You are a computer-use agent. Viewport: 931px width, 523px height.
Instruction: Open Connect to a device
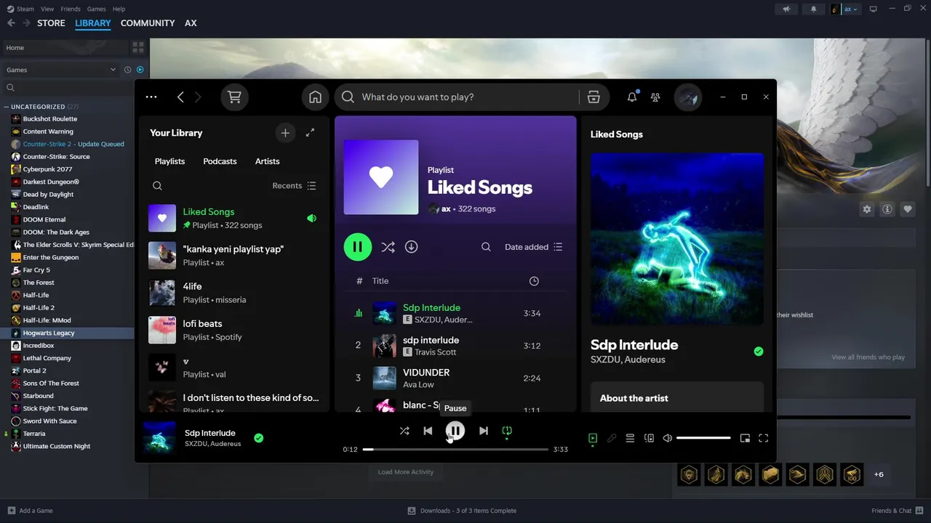click(x=649, y=438)
